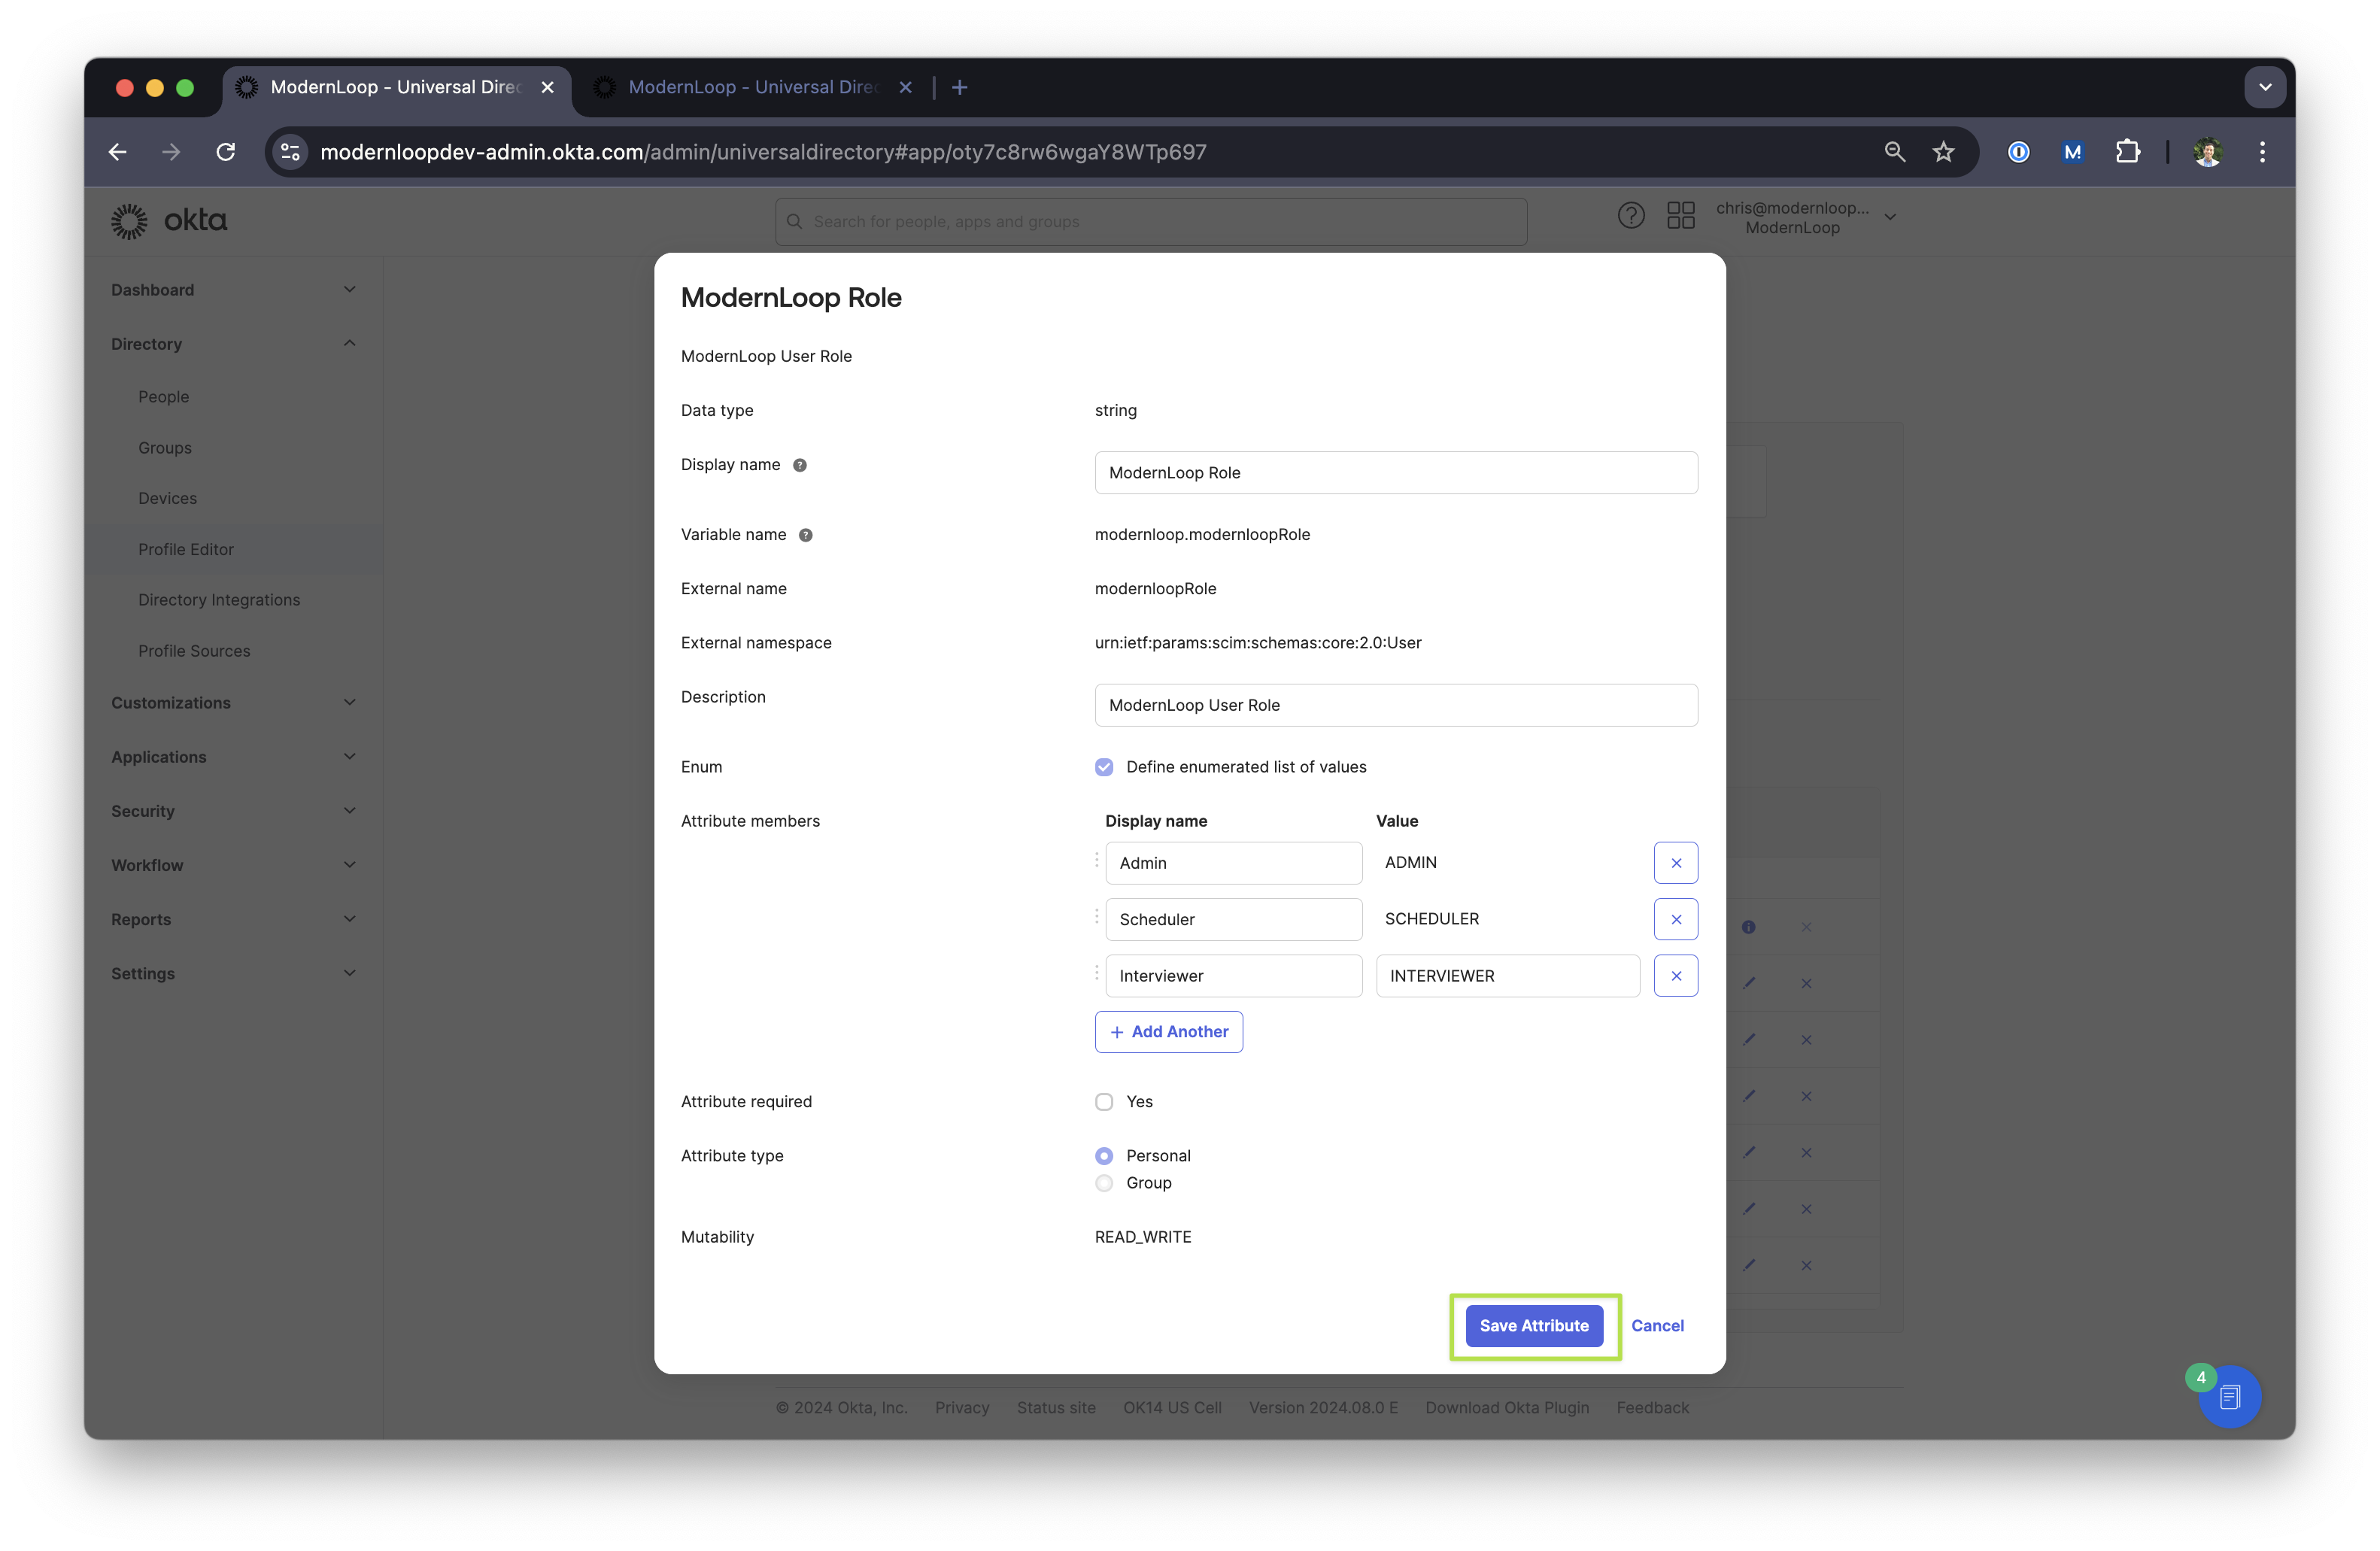Click the Interviewer display name field
This screenshot has height=1551, width=2380.
[1233, 976]
